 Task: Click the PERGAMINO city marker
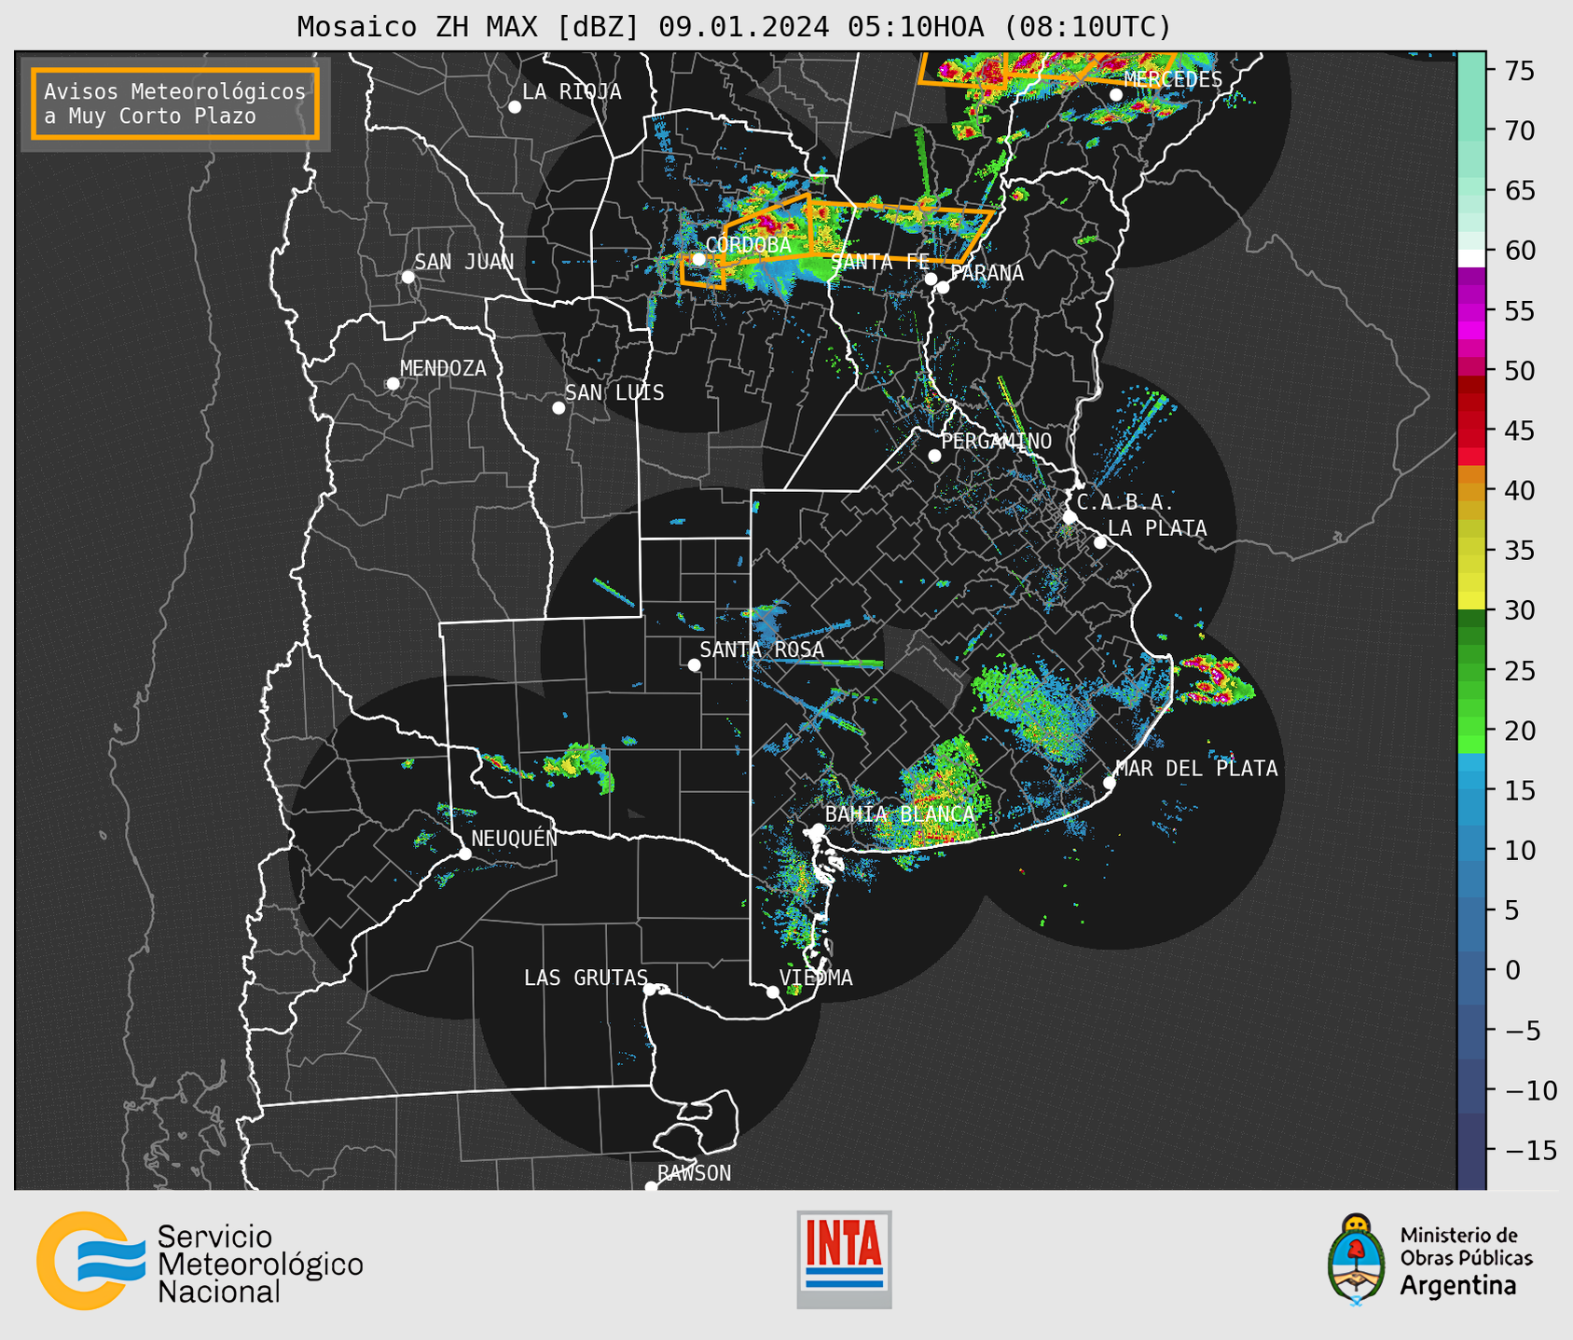tap(934, 456)
